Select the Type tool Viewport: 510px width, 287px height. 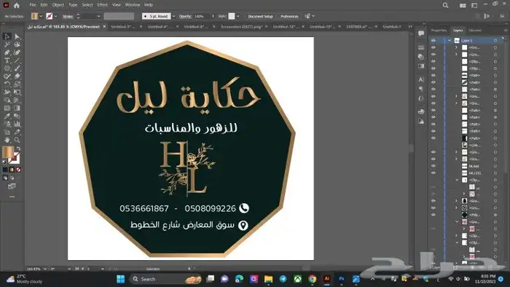point(7,60)
